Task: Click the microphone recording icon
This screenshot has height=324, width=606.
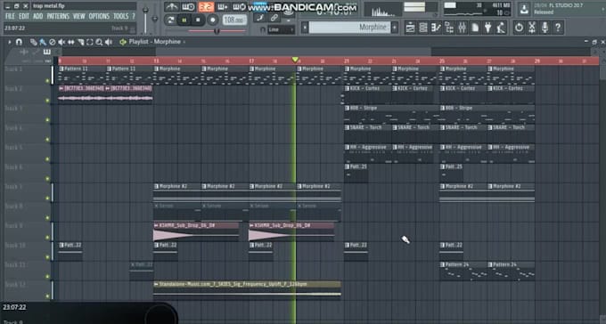Action: tap(545, 28)
